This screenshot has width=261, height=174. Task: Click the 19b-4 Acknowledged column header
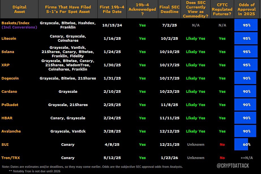pos(142,9)
